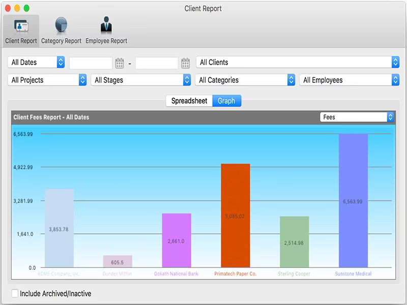Switch to the Graph view
This screenshot has width=407, height=305.
[226, 101]
